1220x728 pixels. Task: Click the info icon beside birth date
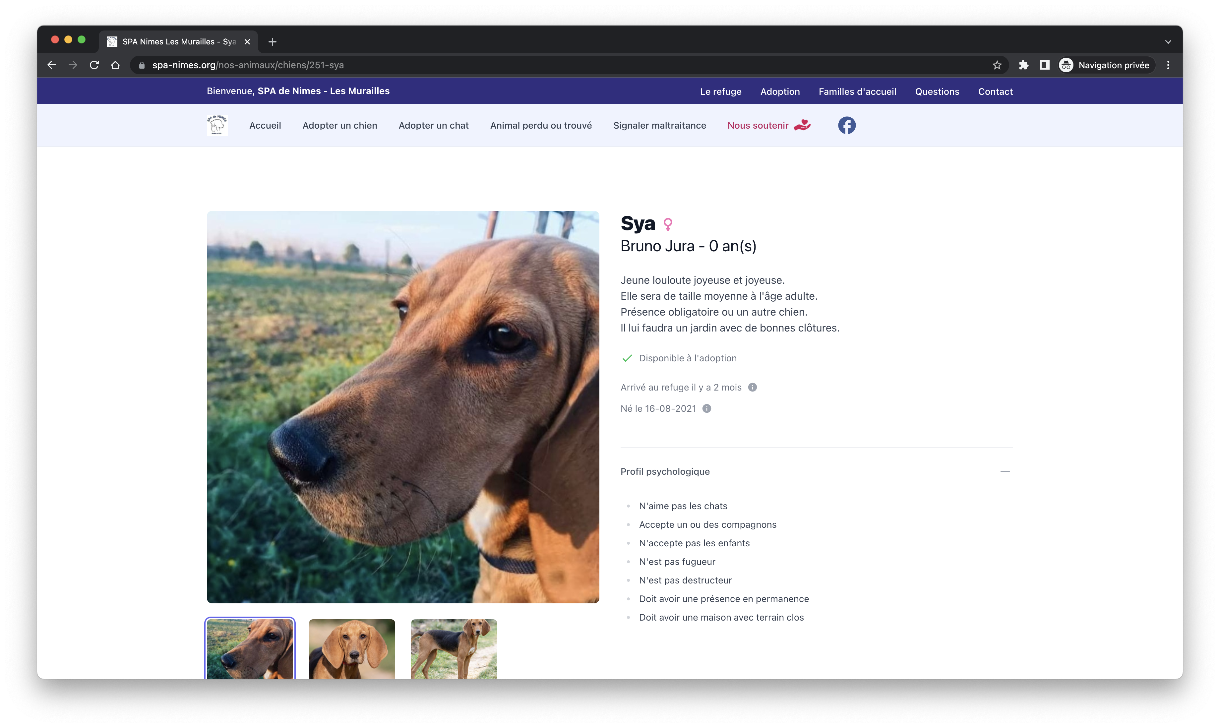706,409
